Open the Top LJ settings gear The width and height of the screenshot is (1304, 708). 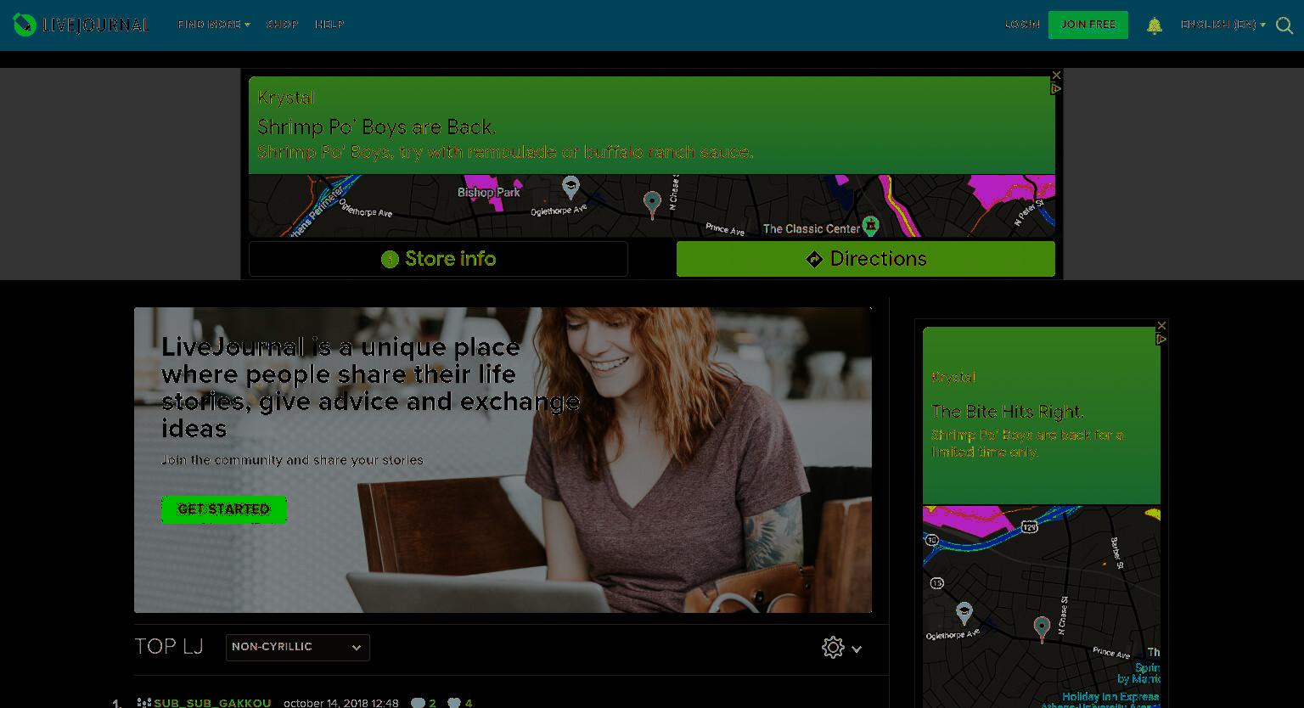point(833,648)
